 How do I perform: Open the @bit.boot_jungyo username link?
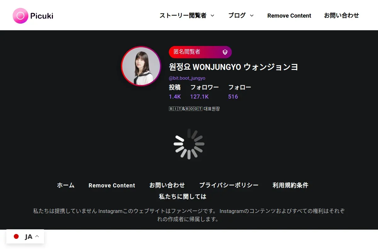(x=187, y=78)
